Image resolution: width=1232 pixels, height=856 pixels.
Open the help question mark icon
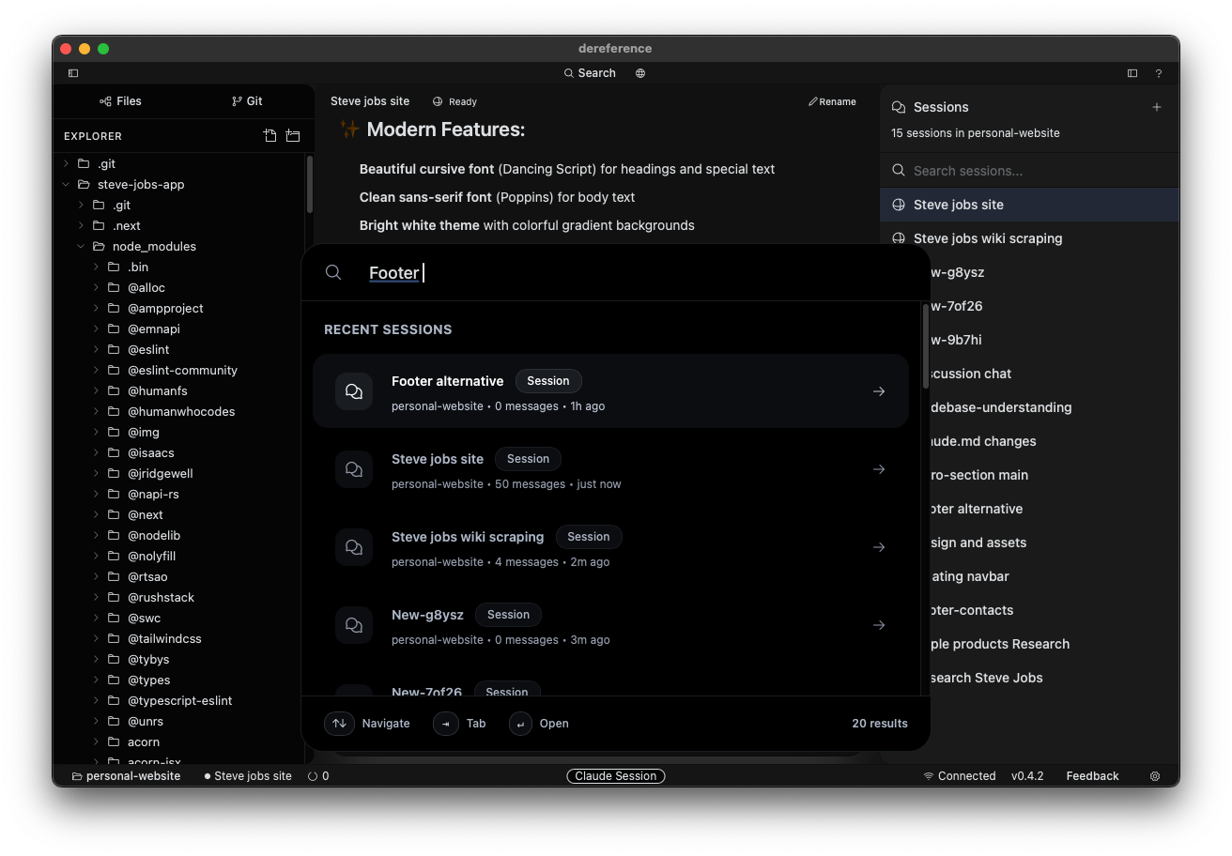(1159, 73)
